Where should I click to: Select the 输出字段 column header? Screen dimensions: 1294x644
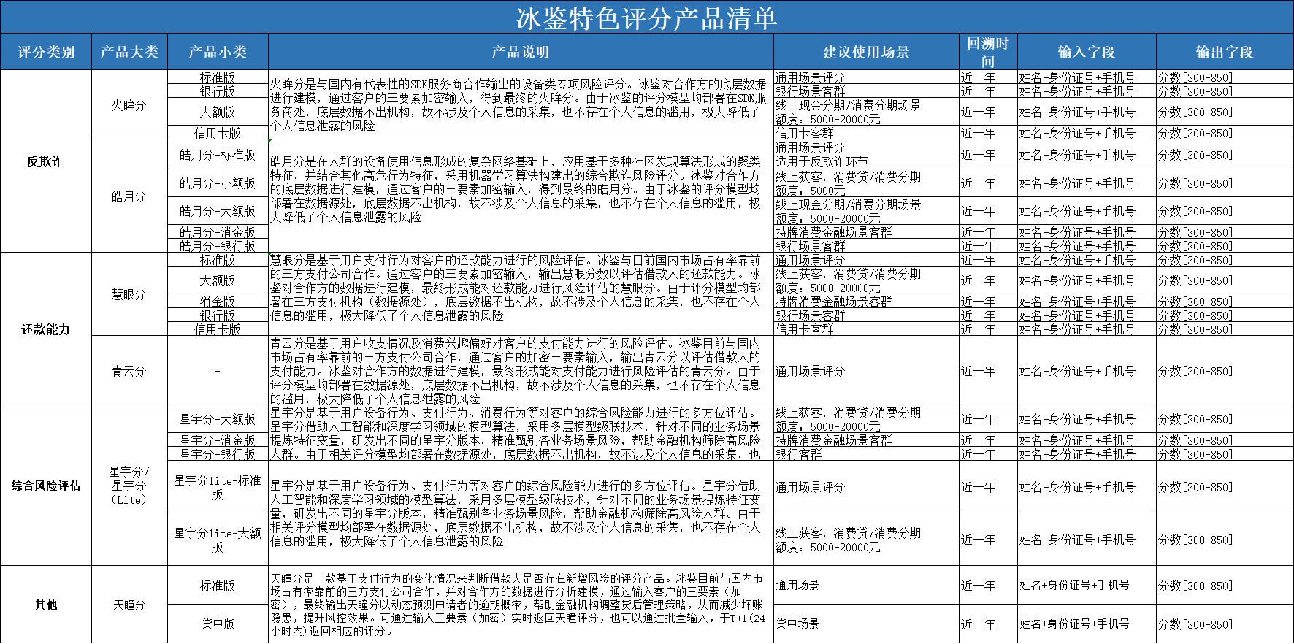(x=1225, y=52)
